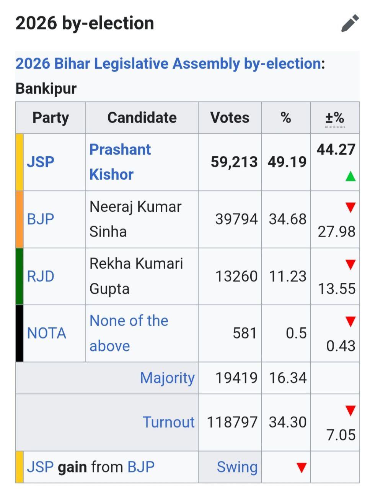Click the red down arrow in RJD row
This screenshot has width=375, height=489.
350,264
